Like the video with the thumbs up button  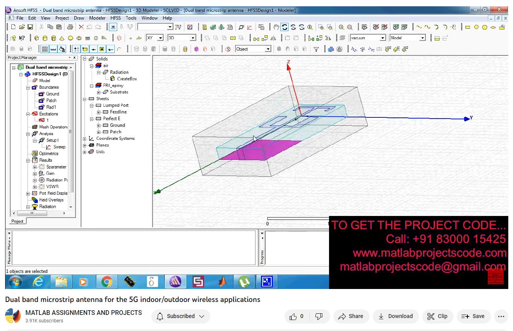pyautogui.click(x=297, y=316)
